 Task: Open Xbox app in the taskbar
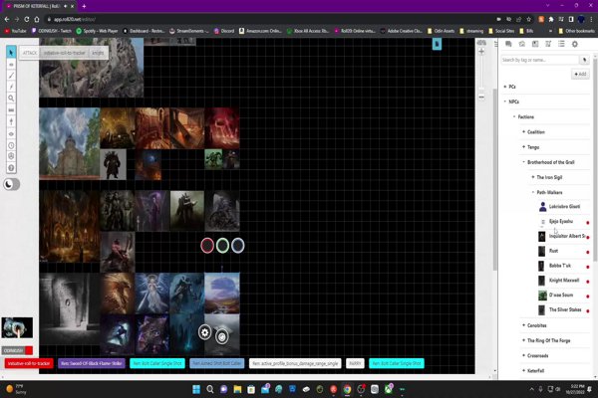(389, 389)
